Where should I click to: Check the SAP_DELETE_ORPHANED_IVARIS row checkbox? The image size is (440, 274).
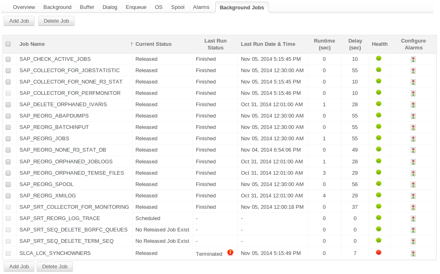8,104
